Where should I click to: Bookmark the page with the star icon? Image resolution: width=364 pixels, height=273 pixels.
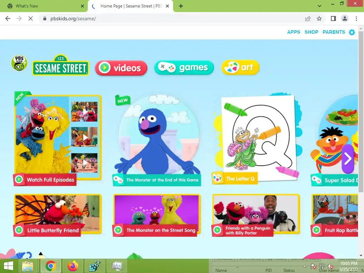[x=319, y=18]
